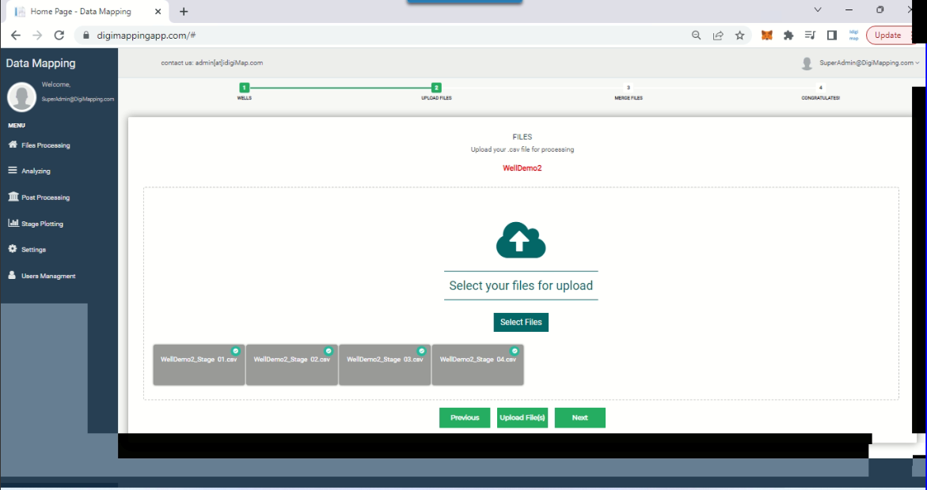The image size is (927, 490).
Task: Click checkmark on WellDemo2_Stage 02.csv
Action: tap(328, 351)
